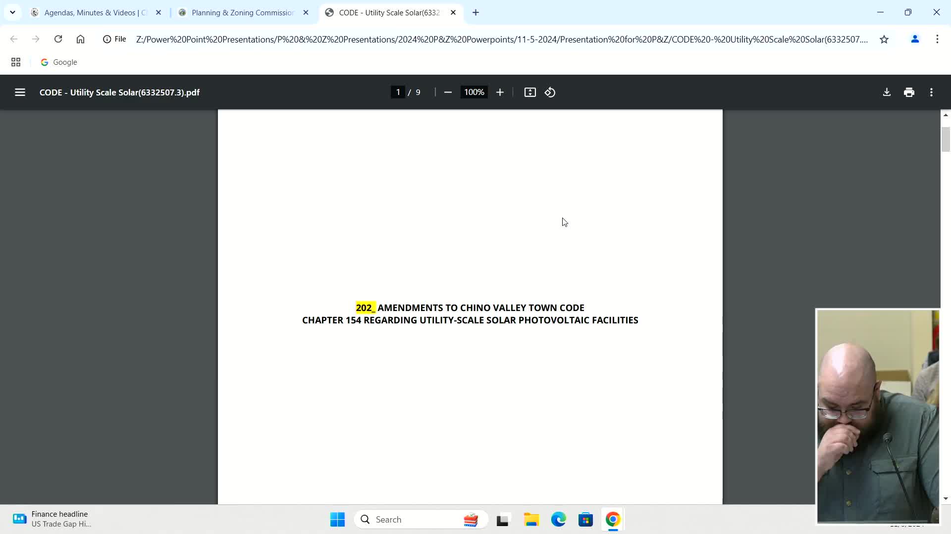The image size is (951, 534).
Task: Click the PDF file name title
Action: coord(119,92)
